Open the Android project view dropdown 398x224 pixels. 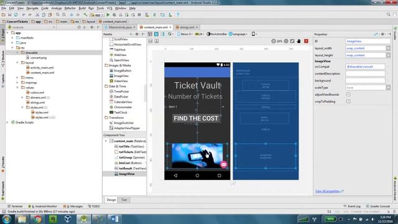coord(32,27)
